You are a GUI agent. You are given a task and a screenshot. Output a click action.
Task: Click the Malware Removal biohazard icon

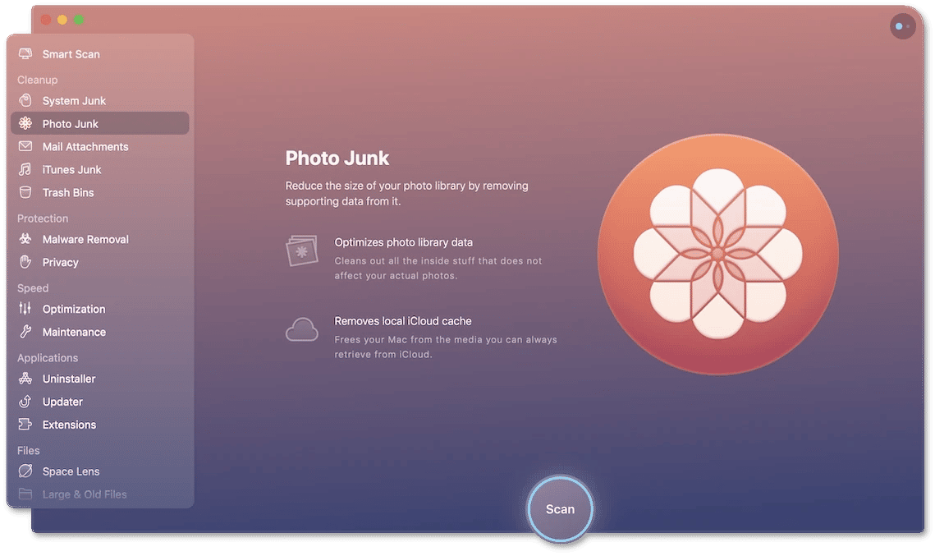25,239
